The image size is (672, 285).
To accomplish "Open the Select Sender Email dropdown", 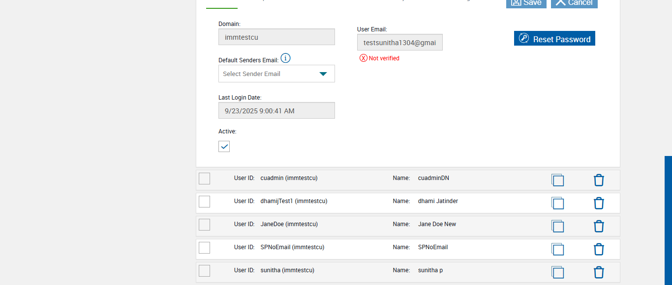I will click(x=276, y=74).
